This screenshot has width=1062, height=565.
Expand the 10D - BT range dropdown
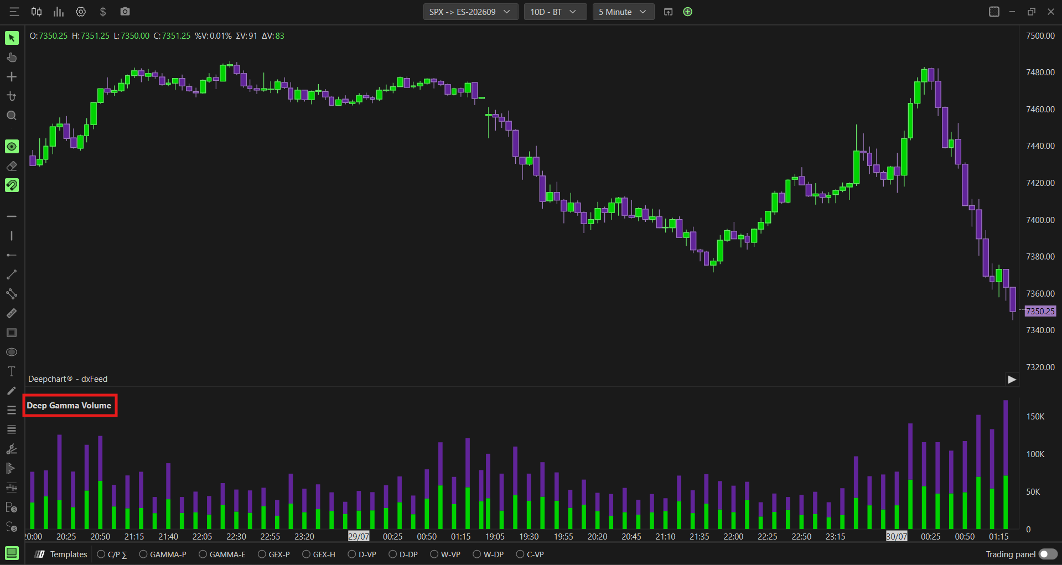click(x=555, y=12)
